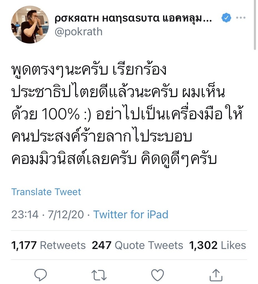Open the Twitter for iPad source link
The height and width of the screenshot is (284, 258).
tap(131, 214)
